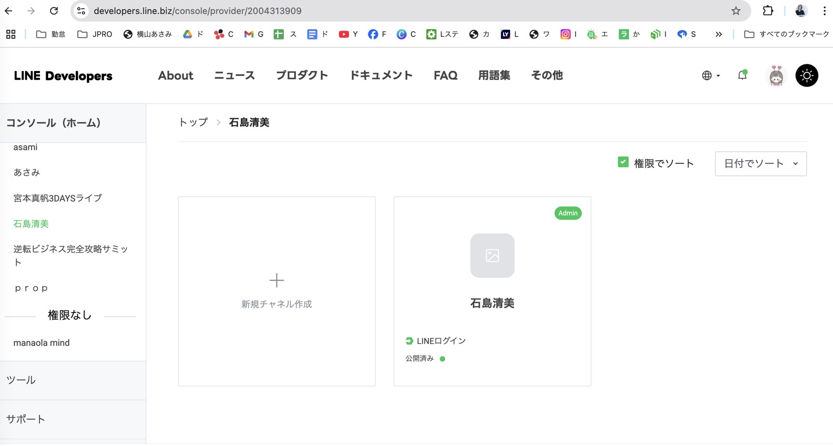
Task: Open the FAQ page
Action: (x=446, y=75)
